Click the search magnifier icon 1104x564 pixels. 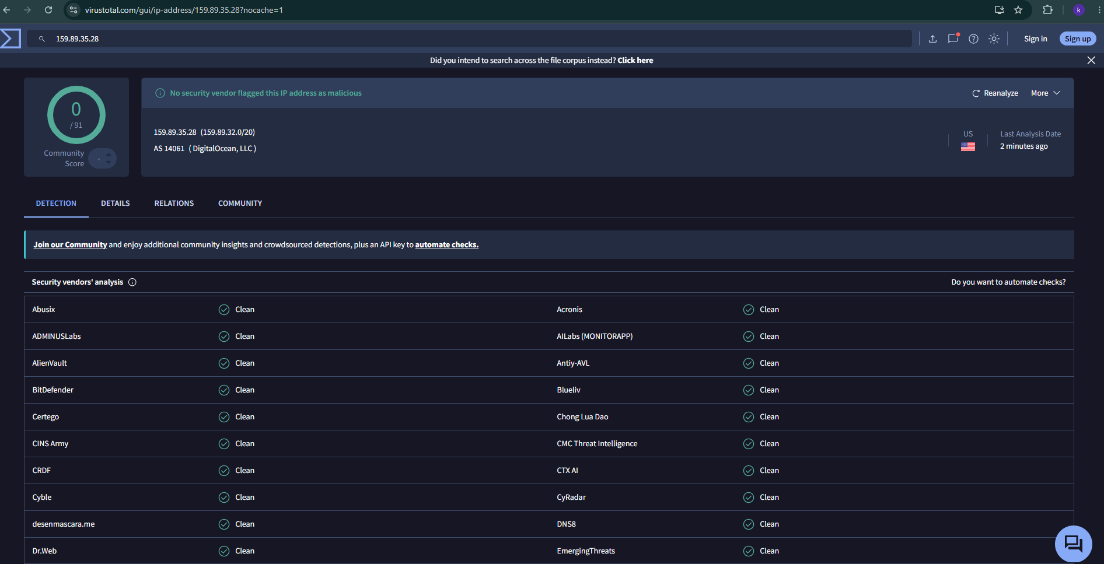42,39
